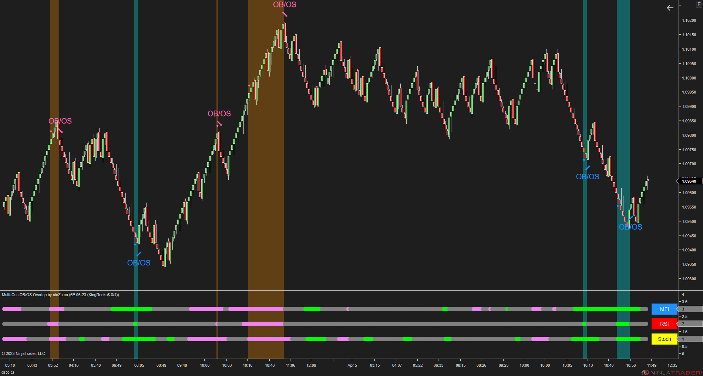Click the © 2023 NinjaTrader, LLC copyright text

pos(23,353)
